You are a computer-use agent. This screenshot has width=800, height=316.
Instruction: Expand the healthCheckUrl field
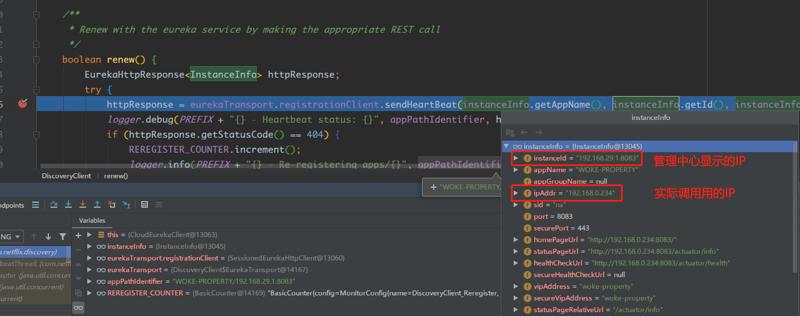516,263
